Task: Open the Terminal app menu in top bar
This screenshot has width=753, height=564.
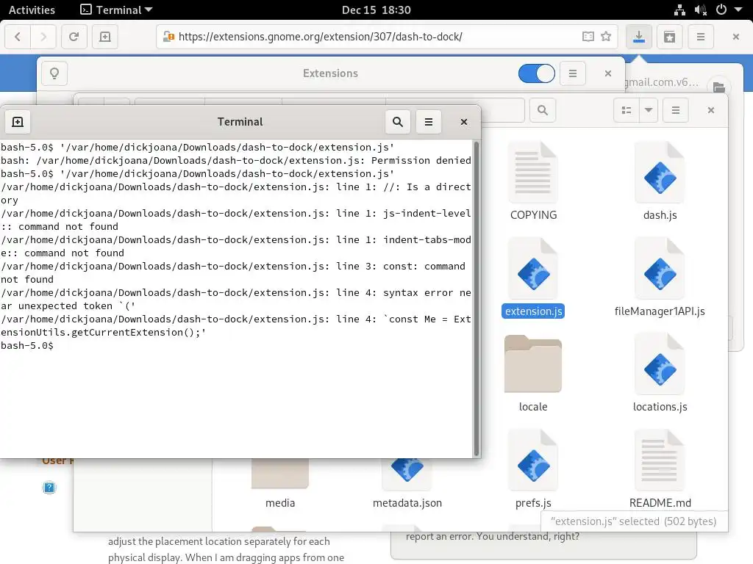Action: coord(115,10)
